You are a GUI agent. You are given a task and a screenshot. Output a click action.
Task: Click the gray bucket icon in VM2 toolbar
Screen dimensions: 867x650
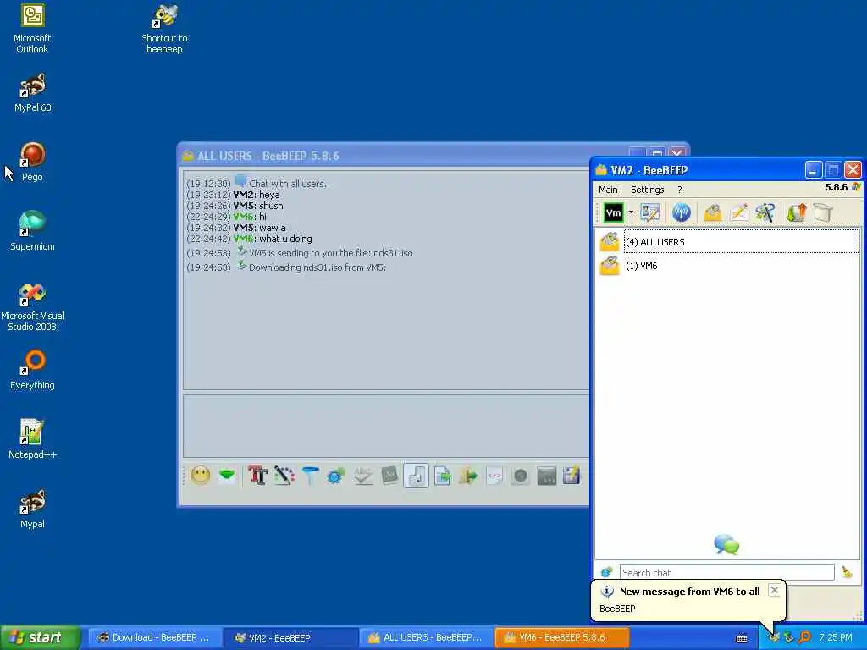823,212
